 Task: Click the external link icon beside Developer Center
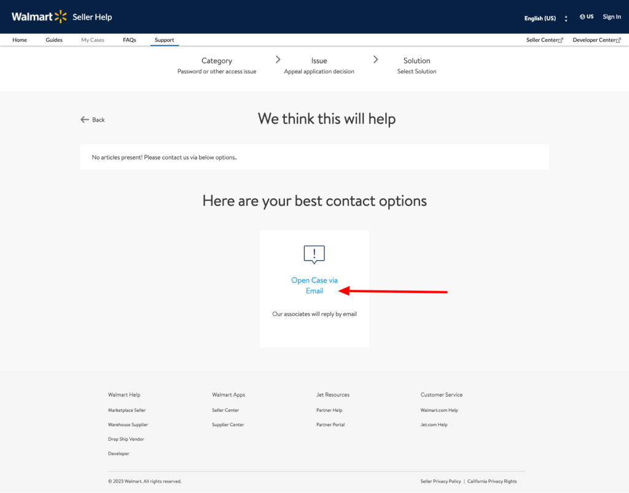click(618, 39)
